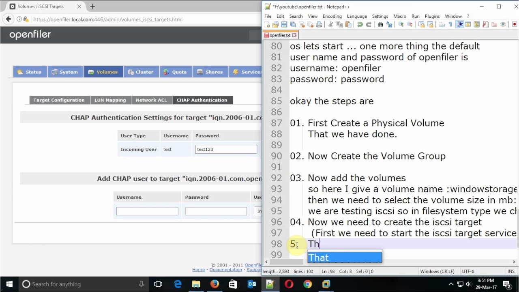519x292 pixels.
Task: Open the Macro menu
Action: [x=400, y=16]
